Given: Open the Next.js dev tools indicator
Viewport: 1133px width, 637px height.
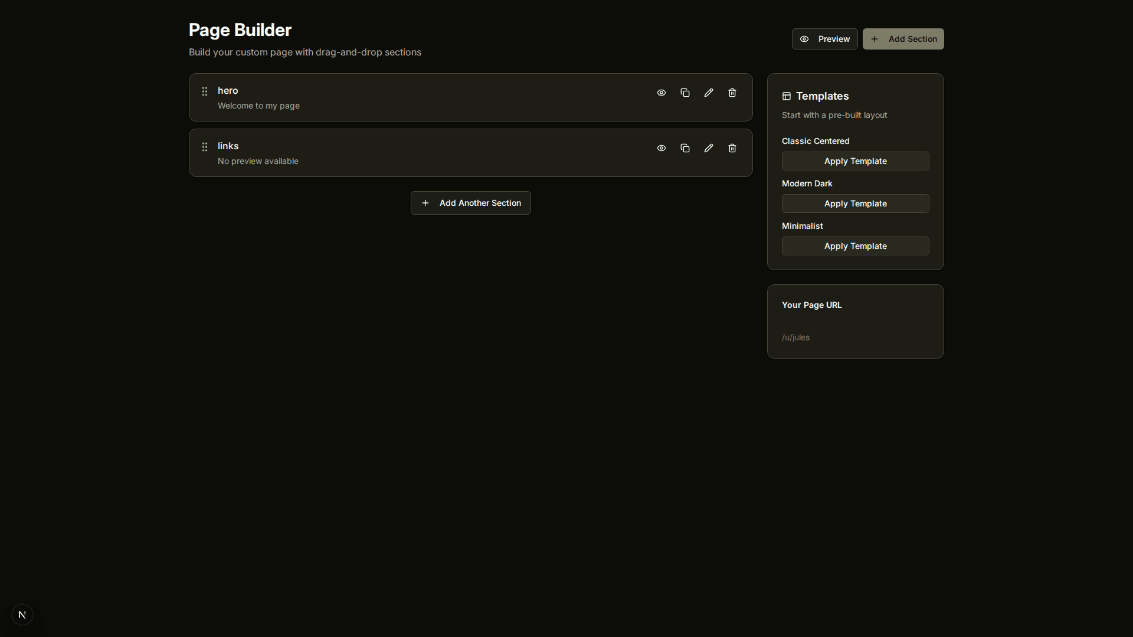Looking at the screenshot, I should [22, 615].
